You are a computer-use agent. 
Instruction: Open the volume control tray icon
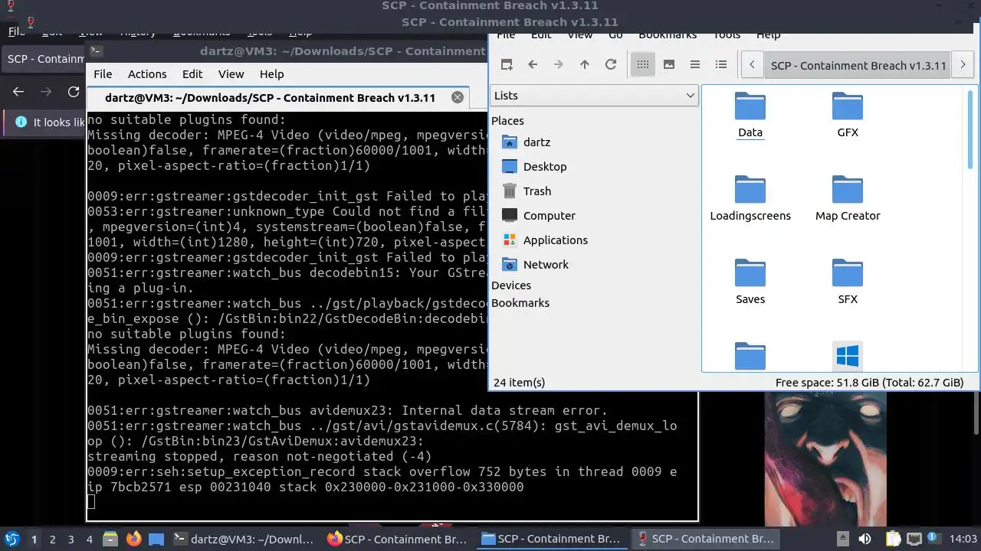pos(865,539)
